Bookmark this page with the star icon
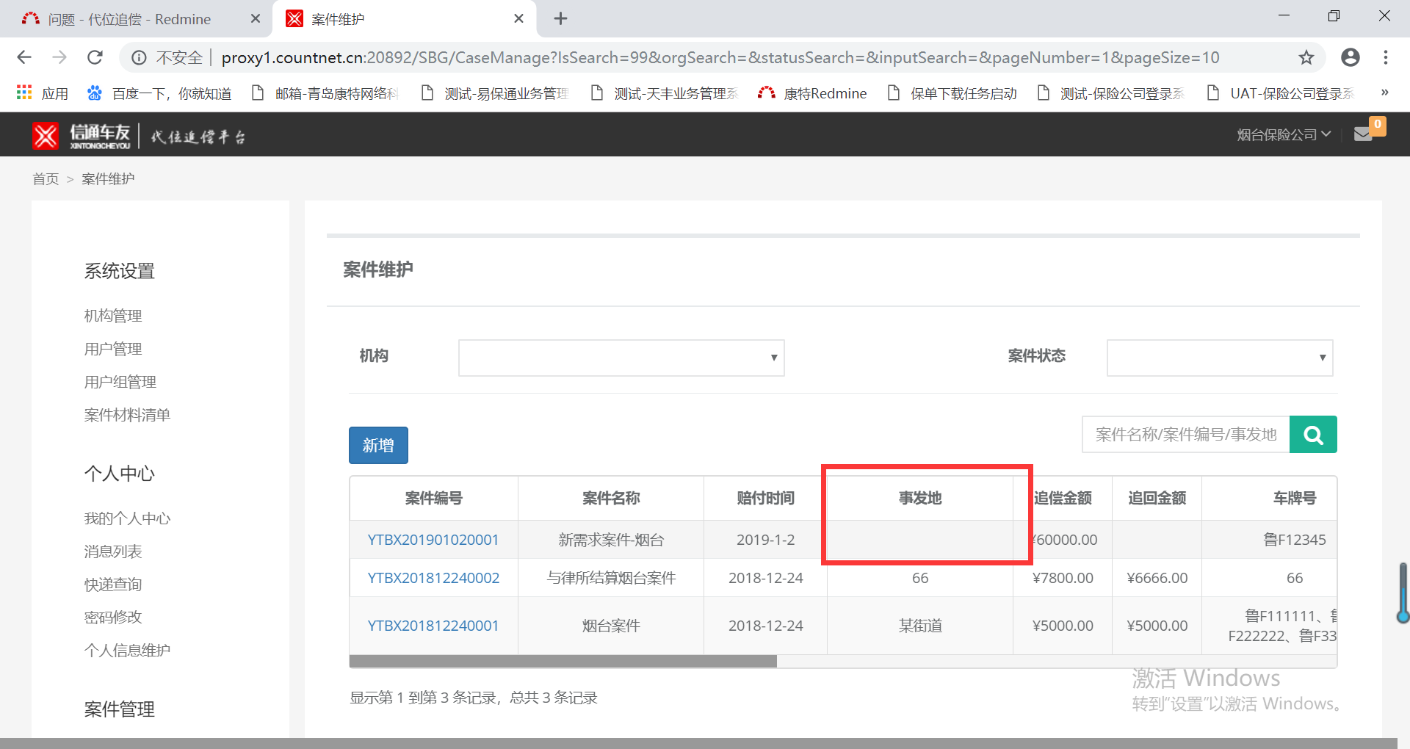 (x=1306, y=57)
